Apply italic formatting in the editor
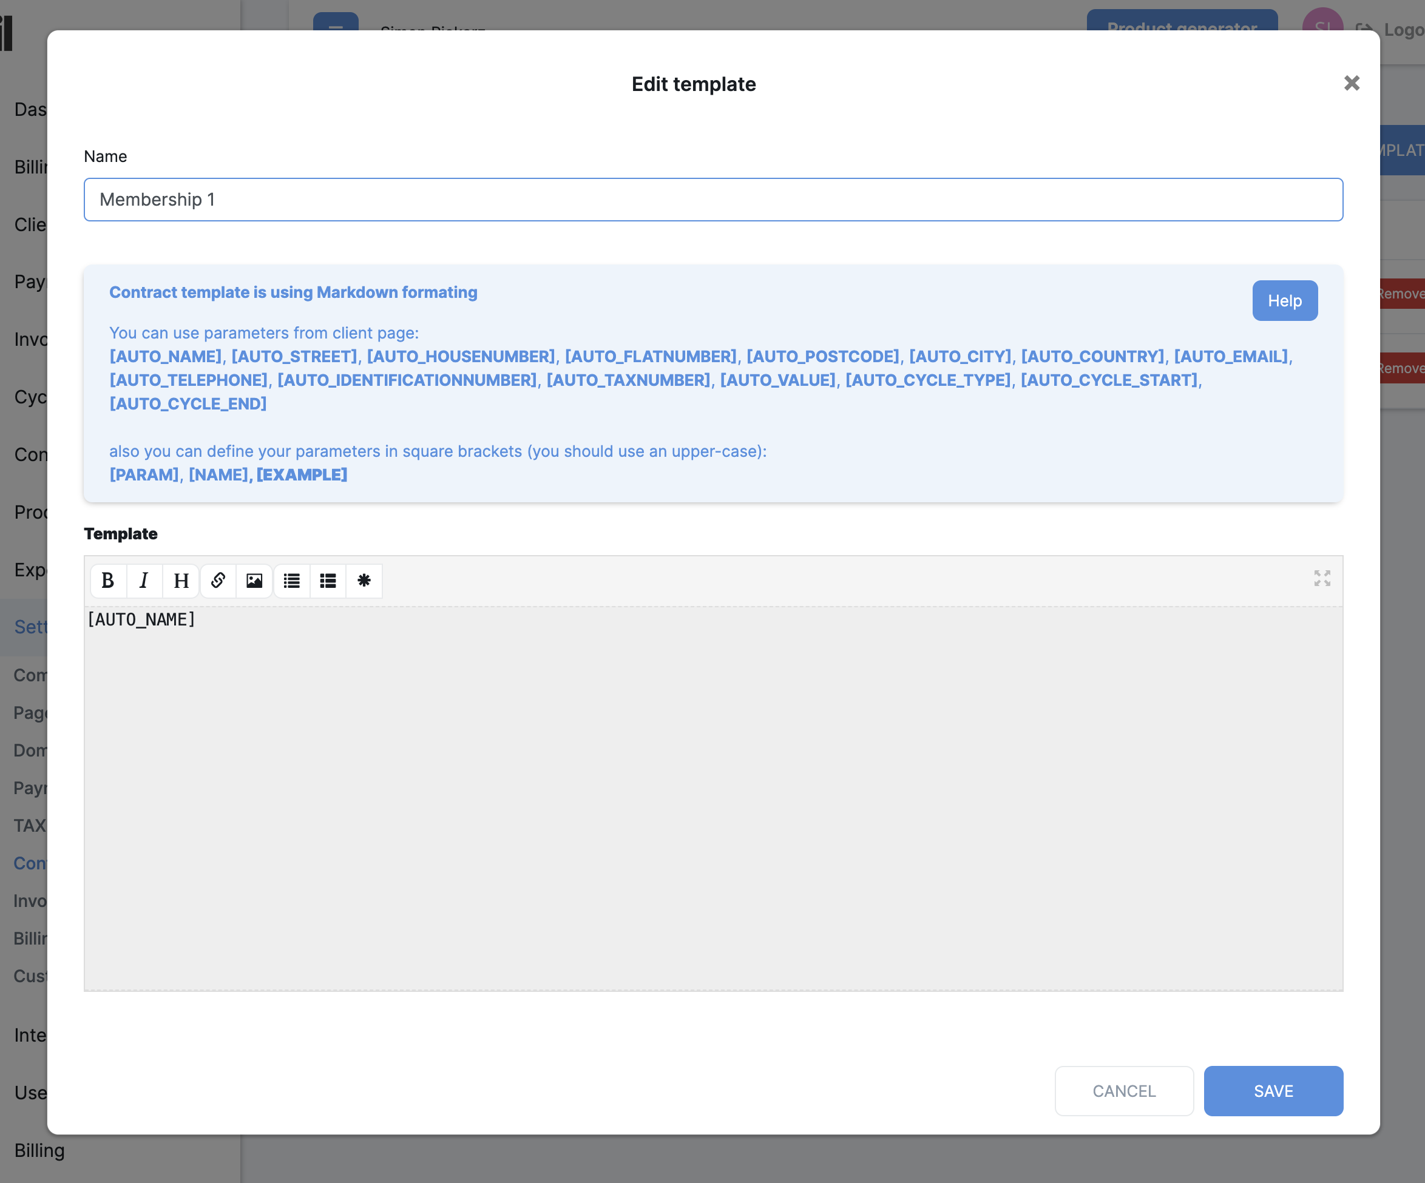This screenshot has width=1425, height=1183. tap(144, 581)
